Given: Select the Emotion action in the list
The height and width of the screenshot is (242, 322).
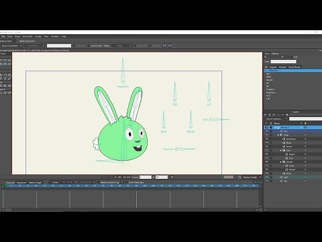Looking at the screenshot, I should (x=270, y=89).
